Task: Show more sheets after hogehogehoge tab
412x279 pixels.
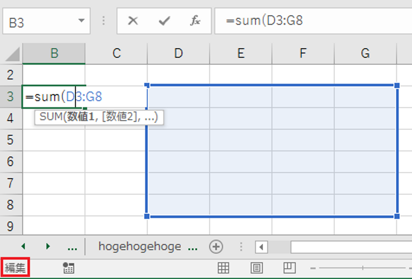Action: [x=193, y=247]
